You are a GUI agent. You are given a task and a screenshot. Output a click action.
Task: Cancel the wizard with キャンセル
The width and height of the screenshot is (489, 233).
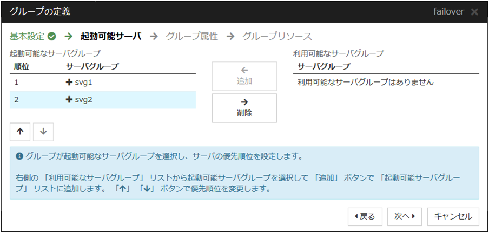[453, 216]
